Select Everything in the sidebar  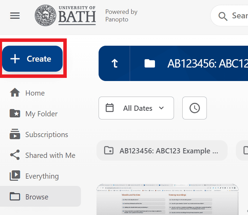pos(42,176)
